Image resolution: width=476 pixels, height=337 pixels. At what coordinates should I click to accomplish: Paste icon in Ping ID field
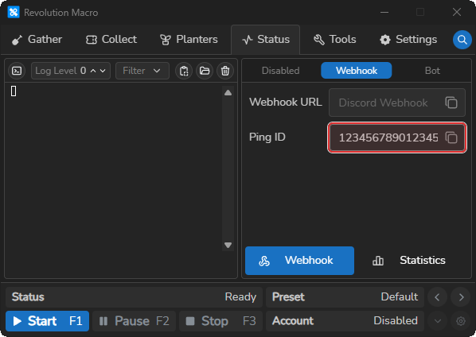[x=451, y=138]
